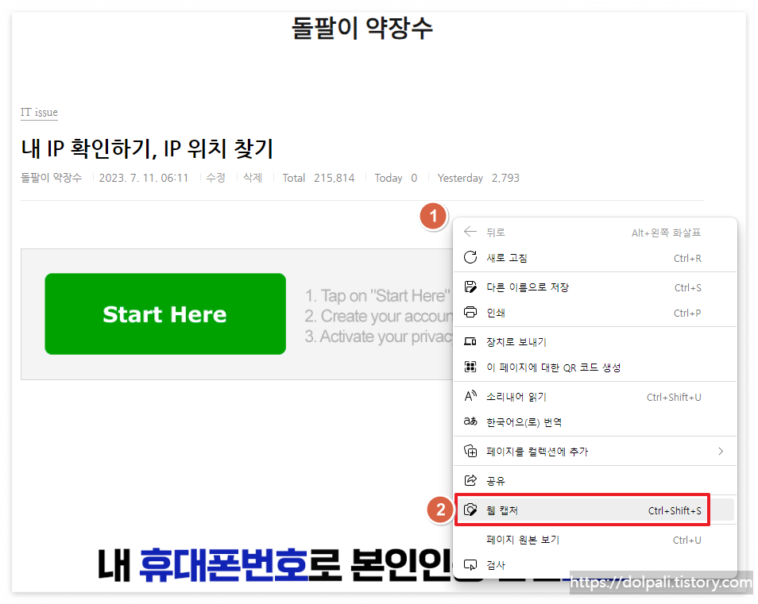758x604 pixels.
Task: Click the back arrow icon in context menu
Action: pyautogui.click(x=470, y=232)
